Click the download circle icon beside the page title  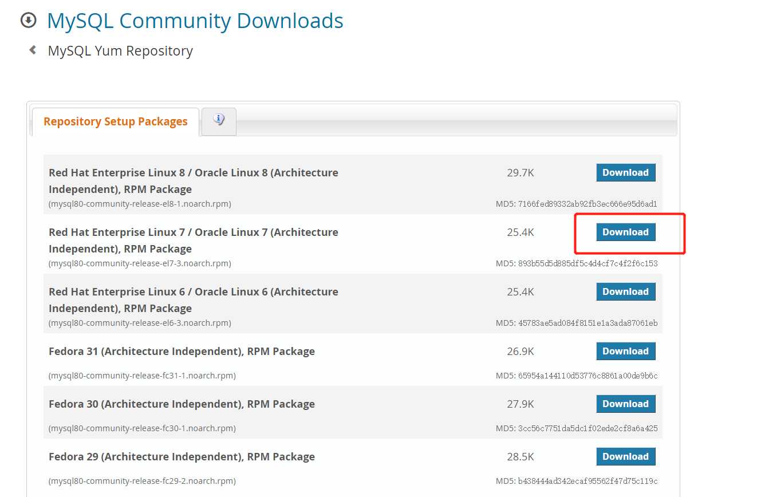(28, 21)
